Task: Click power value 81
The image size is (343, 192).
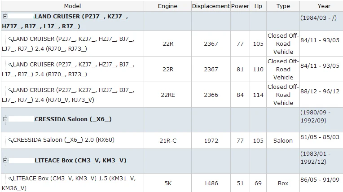Action: tap(240, 70)
